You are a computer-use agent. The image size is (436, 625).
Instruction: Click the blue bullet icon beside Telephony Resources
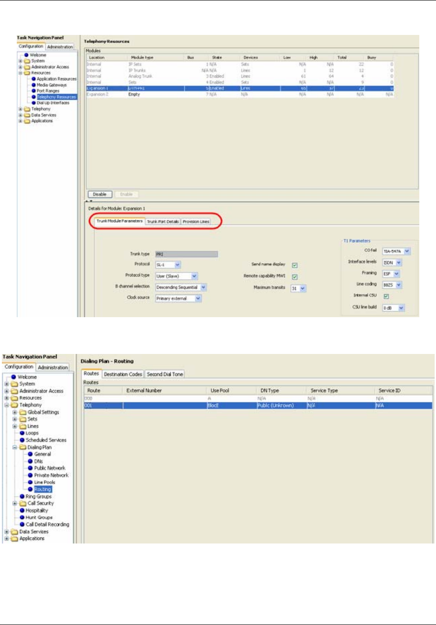[x=34, y=97]
